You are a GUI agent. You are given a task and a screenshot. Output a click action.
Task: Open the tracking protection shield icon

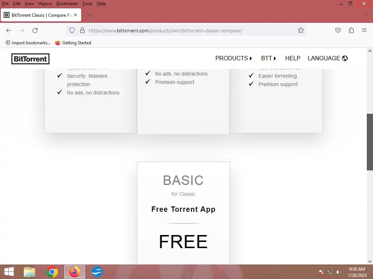tap(72, 31)
